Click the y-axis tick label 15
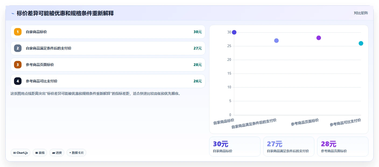The image size is (379, 167). click(229, 74)
